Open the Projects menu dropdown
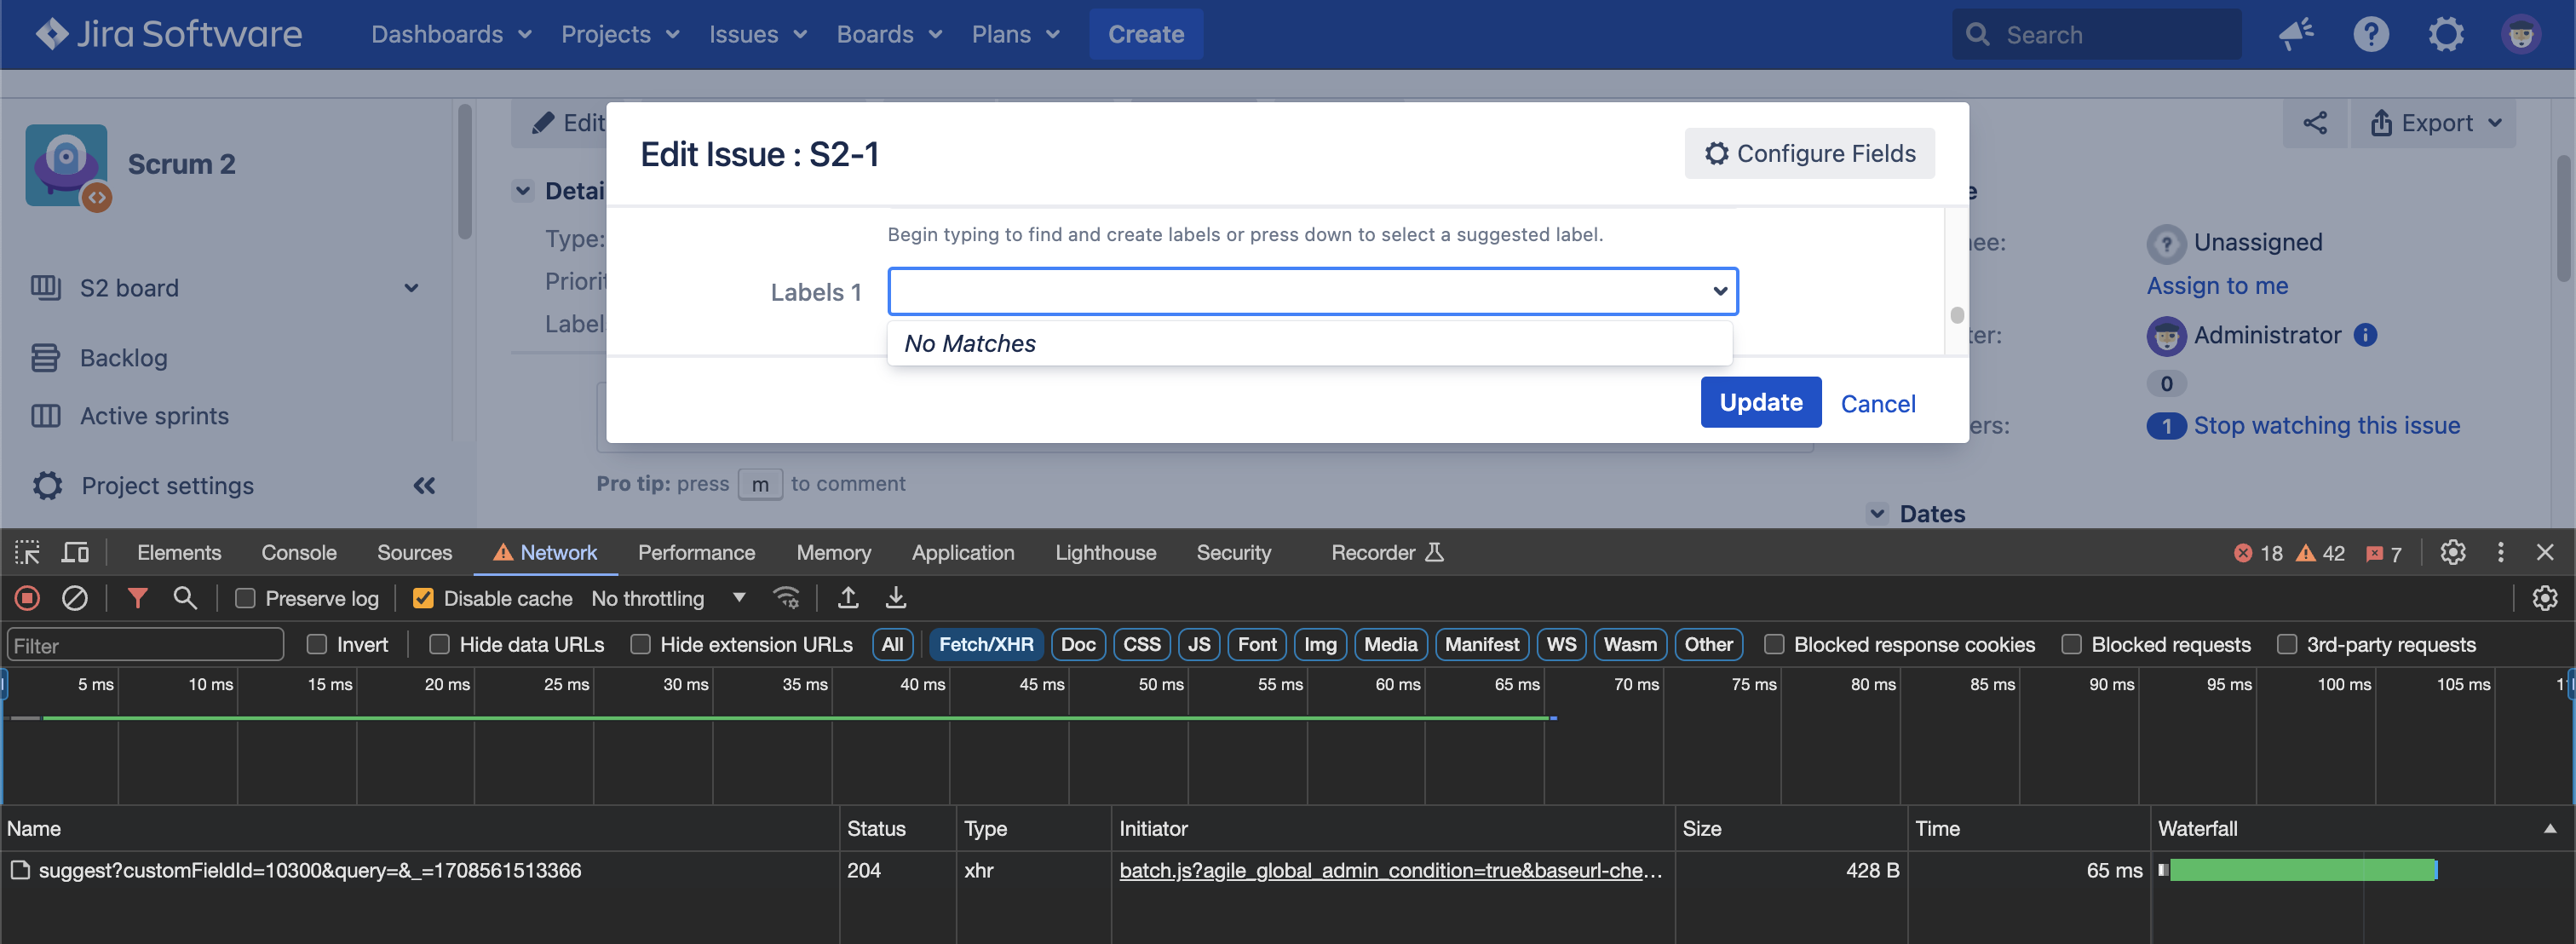 (x=620, y=34)
